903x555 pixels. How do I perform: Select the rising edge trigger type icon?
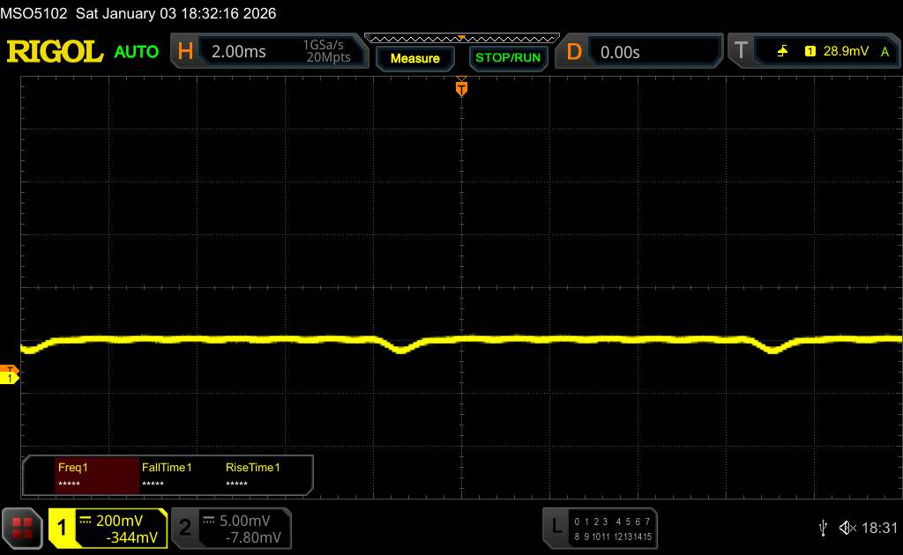coord(782,52)
